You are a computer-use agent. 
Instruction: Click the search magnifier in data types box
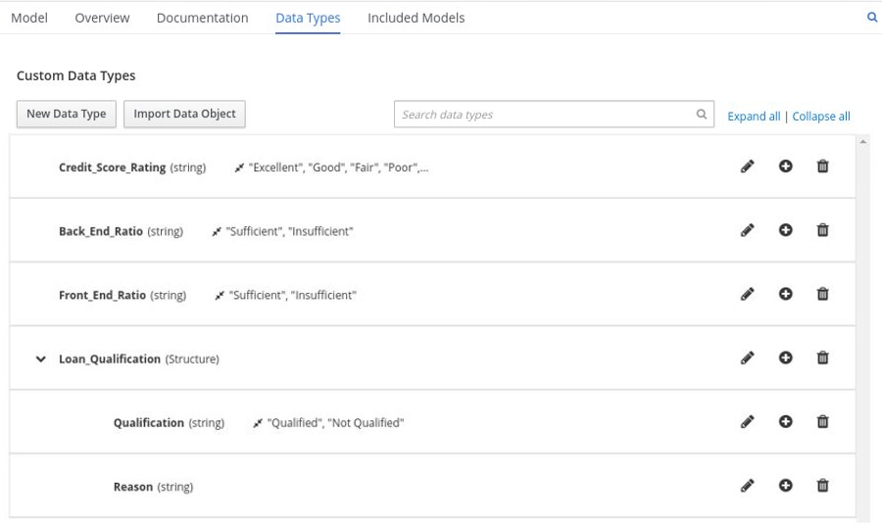coord(702,115)
